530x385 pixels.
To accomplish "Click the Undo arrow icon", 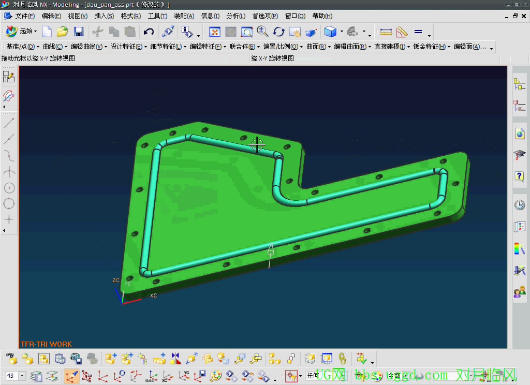I will 149,32.
